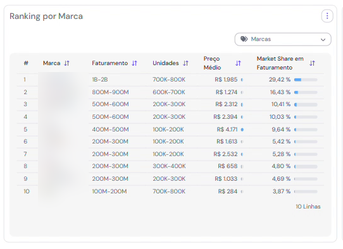
Task: Click the 10,41 % market share value
Action: (281, 104)
